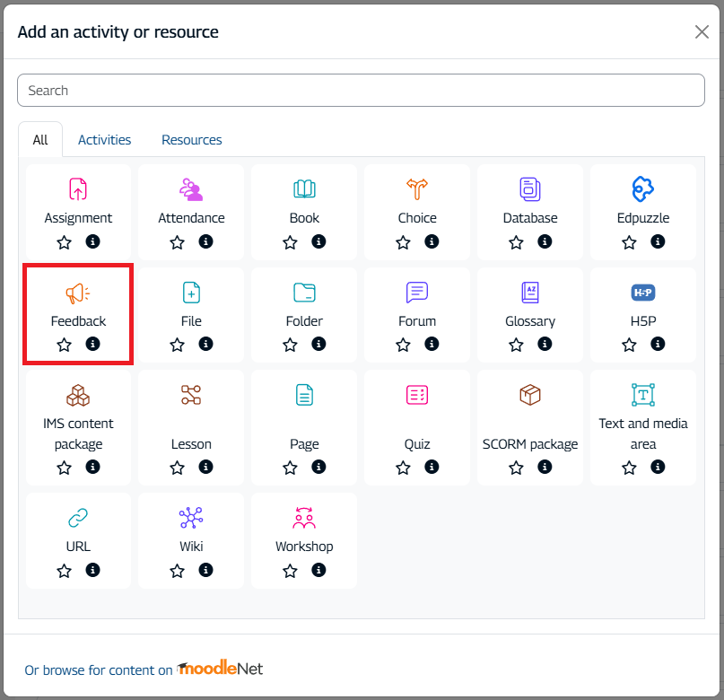Screen dimensions: 724x700
Task: Switch to the Activities tab
Action: (x=104, y=140)
